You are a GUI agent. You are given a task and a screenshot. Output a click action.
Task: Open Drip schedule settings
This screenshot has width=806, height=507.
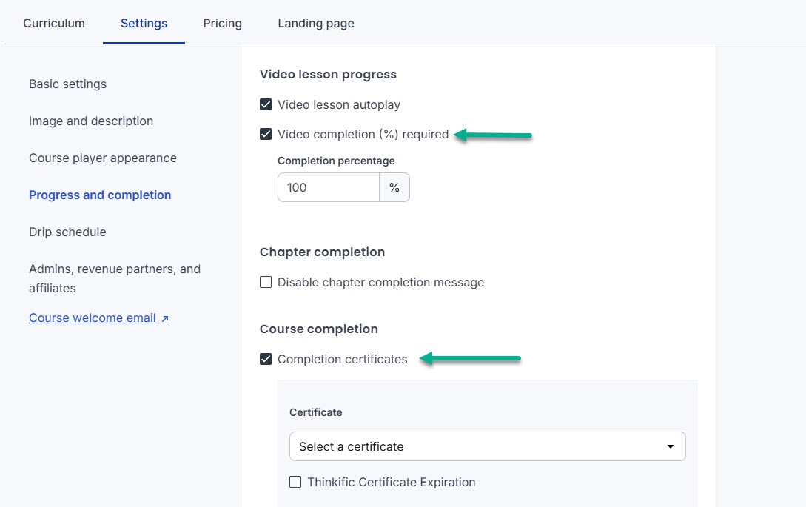[67, 232]
